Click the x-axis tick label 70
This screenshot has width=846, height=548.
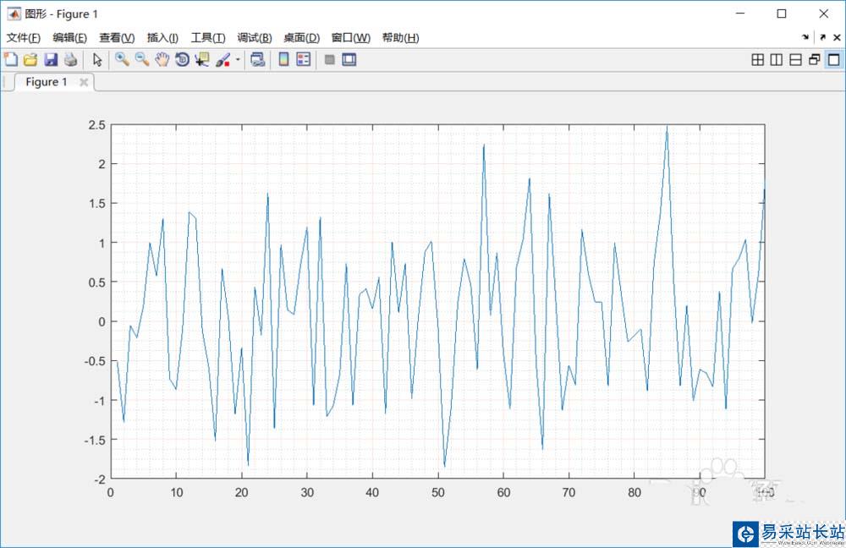569,492
